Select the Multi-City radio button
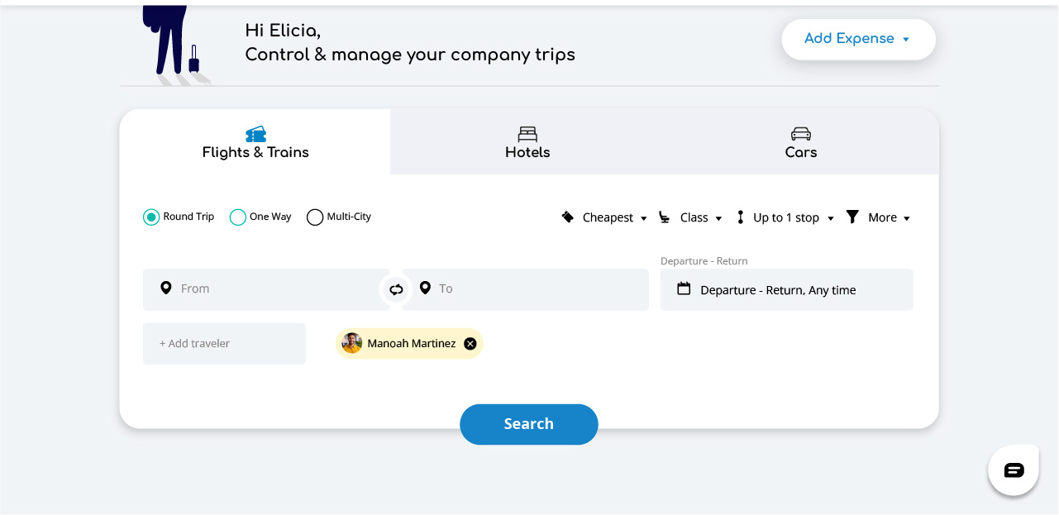The width and height of the screenshot is (1059, 515). 315,217
